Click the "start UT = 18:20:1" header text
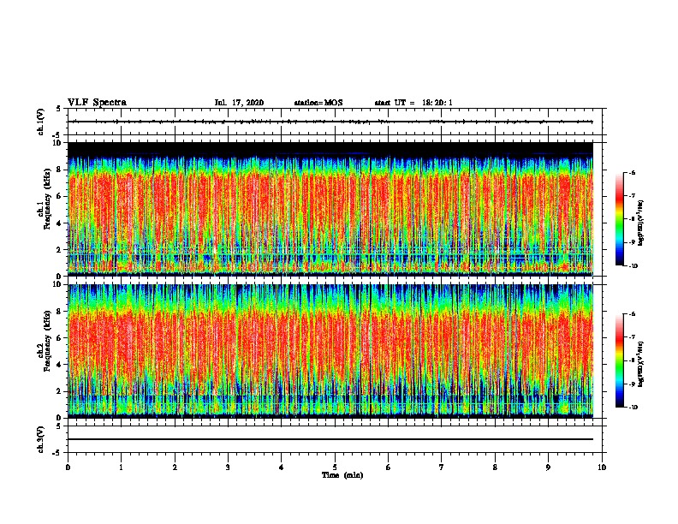The image size is (678, 524). point(413,103)
